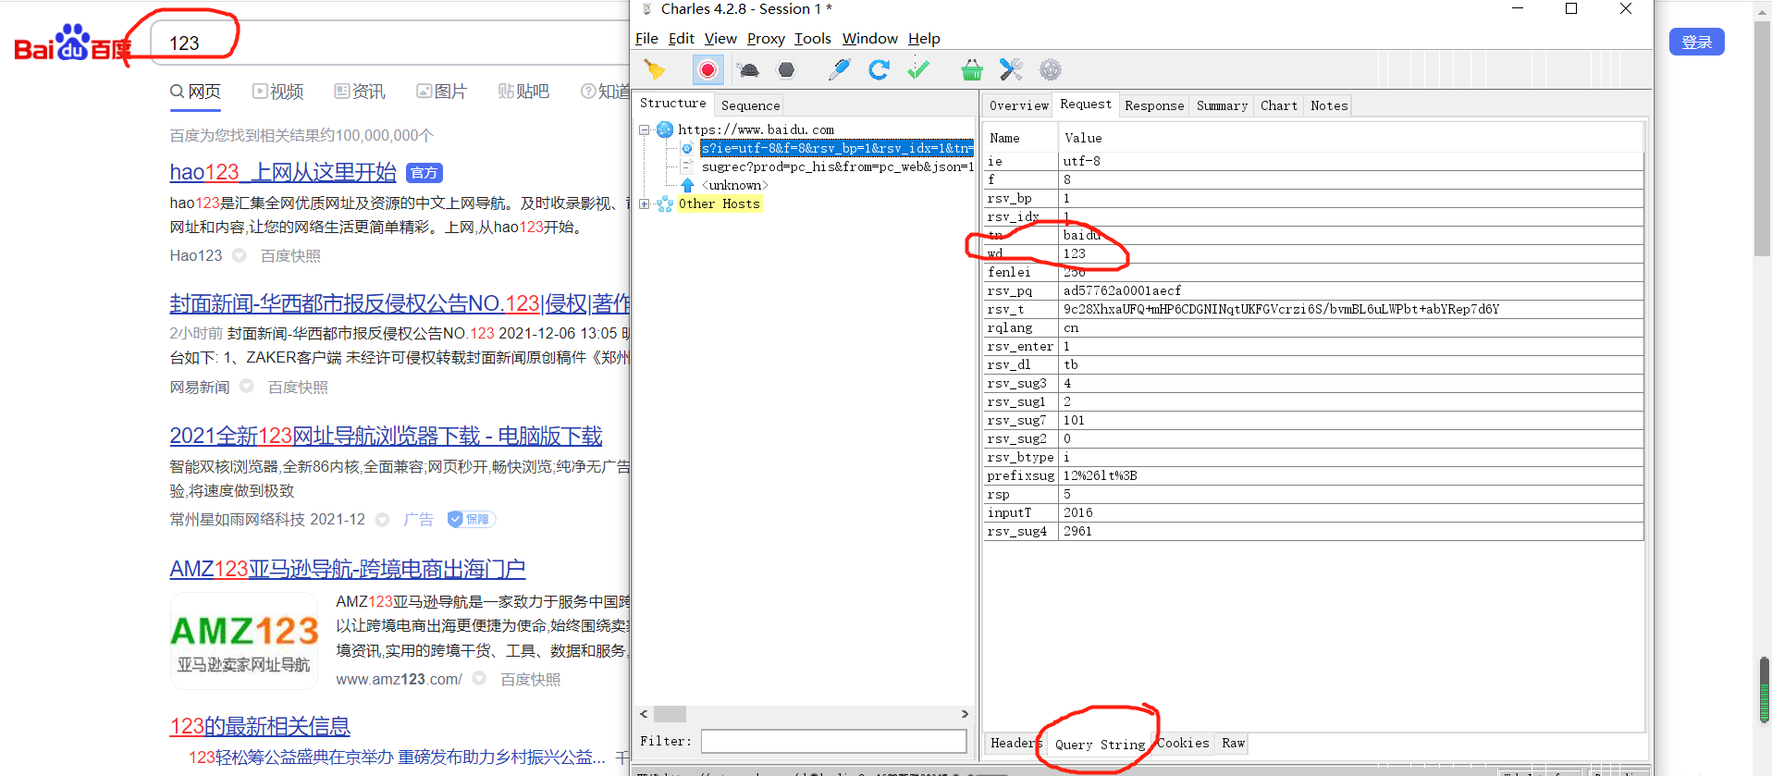The height and width of the screenshot is (776, 1772).
Task: Click the green shopping basket icon
Action: click(x=972, y=69)
